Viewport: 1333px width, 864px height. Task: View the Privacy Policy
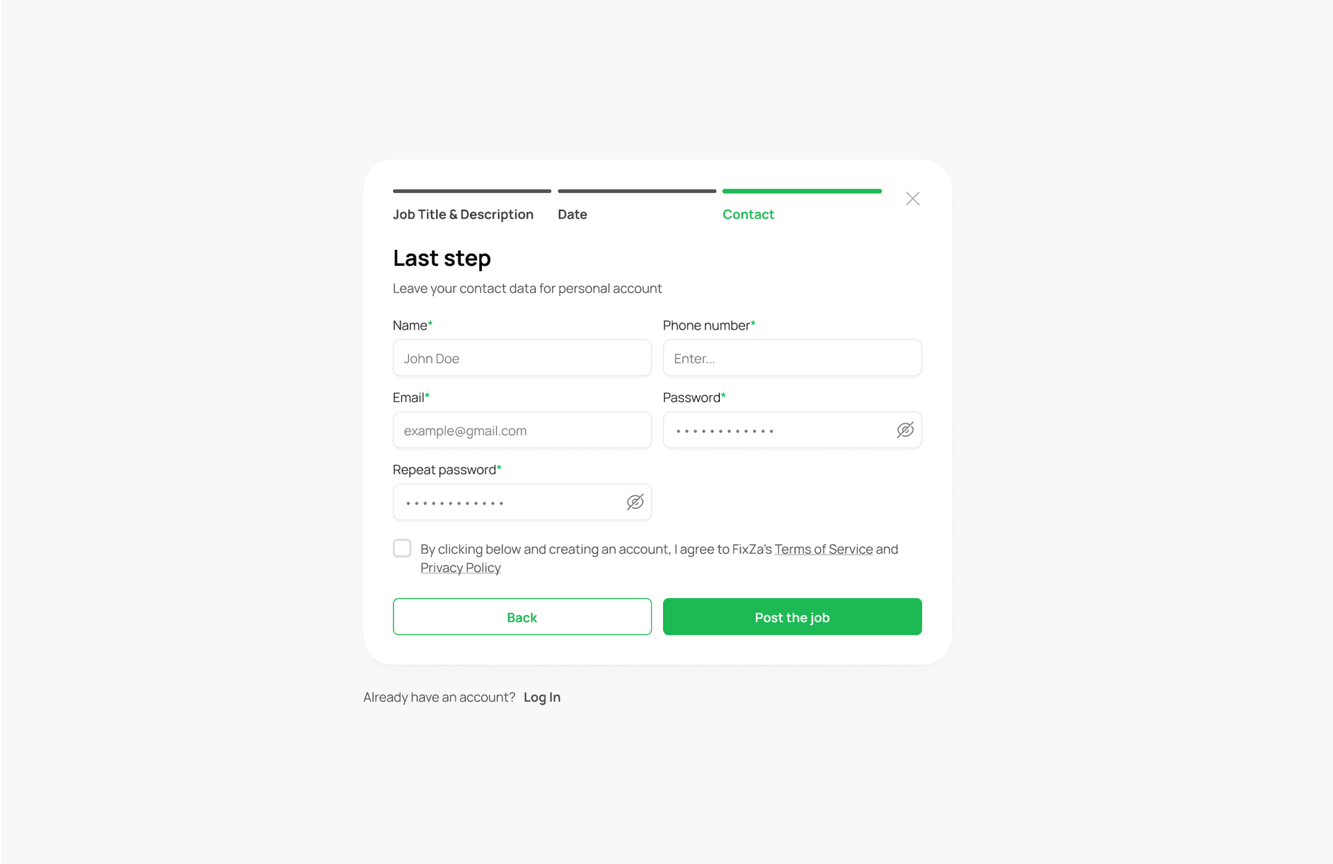pyautogui.click(x=460, y=567)
